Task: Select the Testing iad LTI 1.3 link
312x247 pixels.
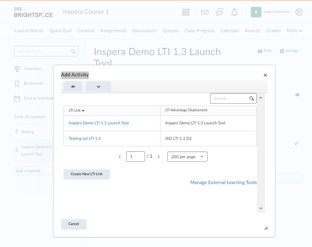Action: coord(84,138)
